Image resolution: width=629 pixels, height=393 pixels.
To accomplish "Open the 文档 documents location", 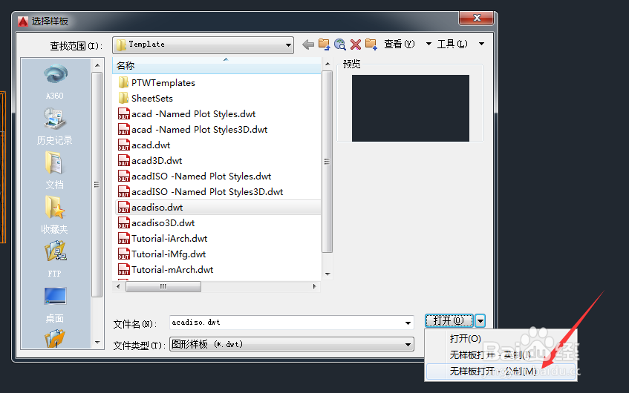I will (55, 171).
